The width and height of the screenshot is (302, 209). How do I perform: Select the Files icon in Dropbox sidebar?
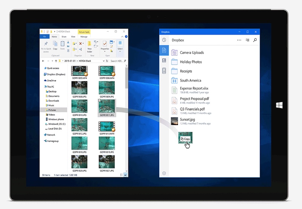[164, 50]
